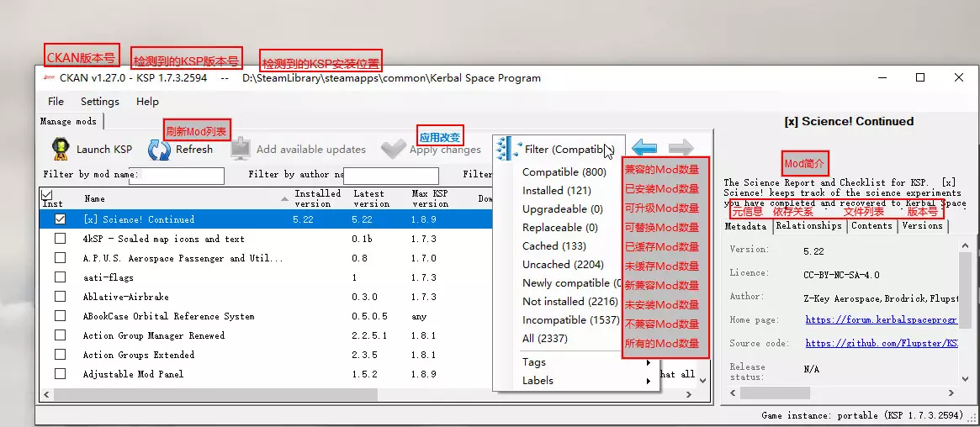This screenshot has width=980, height=427.
Task: Choose Cached (133) filter
Action: point(554,246)
